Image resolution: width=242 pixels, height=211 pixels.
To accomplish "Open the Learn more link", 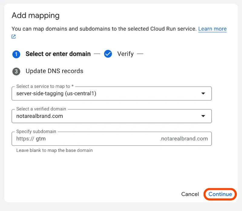I will point(212,29).
